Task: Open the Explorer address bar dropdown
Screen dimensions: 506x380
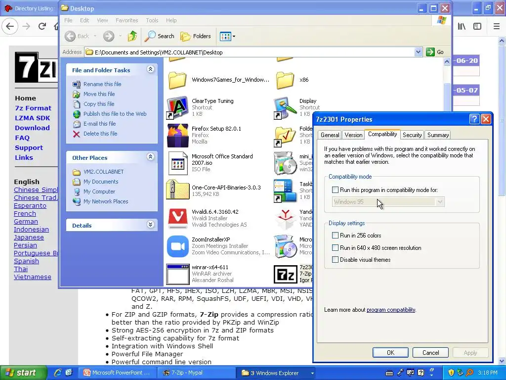Action: 418,52
